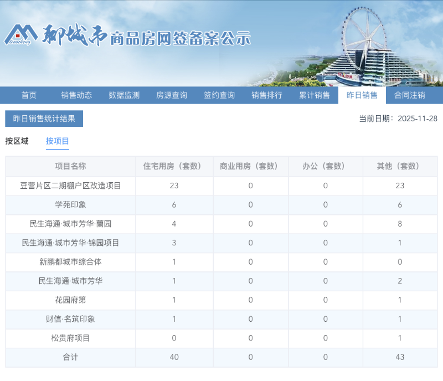The image size is (443, 381).
Task: Select 销售动态 from the navigation bar
Action: coord(76,95)
